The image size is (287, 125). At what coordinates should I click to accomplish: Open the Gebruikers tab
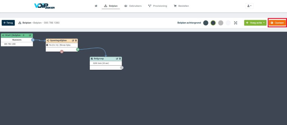(x=133, y=6)
